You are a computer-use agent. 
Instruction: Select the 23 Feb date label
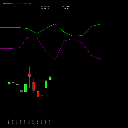point(33,122)
